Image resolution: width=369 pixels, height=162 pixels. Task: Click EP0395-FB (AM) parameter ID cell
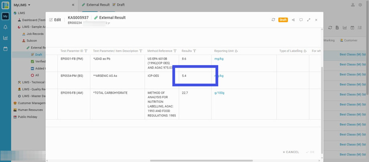tap(74, 104)
